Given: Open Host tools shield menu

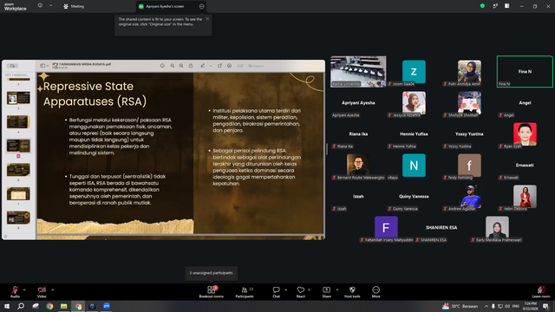Looking at the screenshot, I should tap(352, 292).
